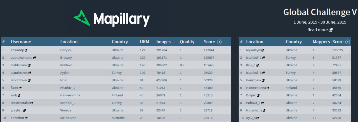The width and height of the screenshot is (358, 122).
Task: Open external link icon beside fuser
Action: click(x=20, y=88)
